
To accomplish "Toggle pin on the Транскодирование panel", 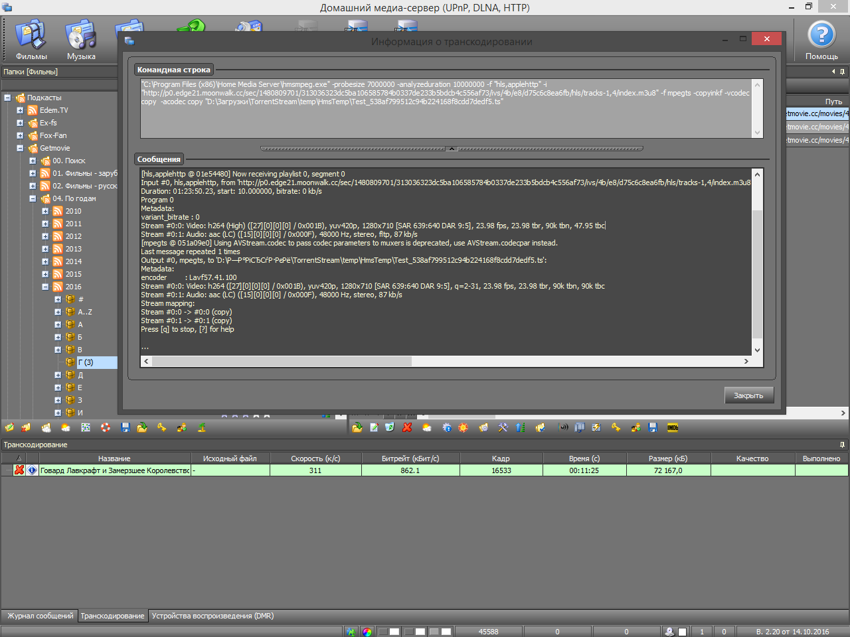I will tap(842, 445).
